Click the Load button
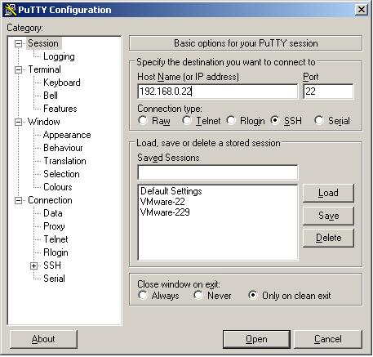This screenshot has height=357, width=373. 328,193
